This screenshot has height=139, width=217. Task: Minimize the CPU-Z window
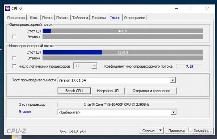click(176, 8)
